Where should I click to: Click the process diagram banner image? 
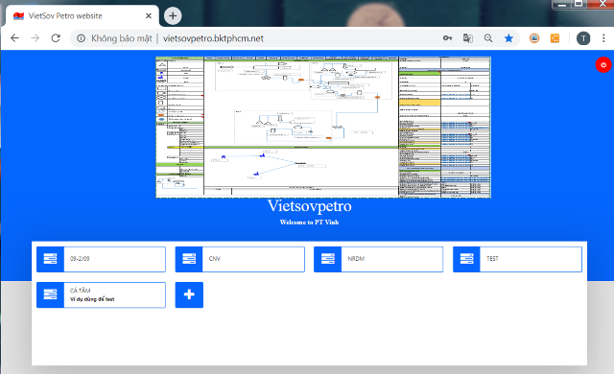[x=323, y=128]
